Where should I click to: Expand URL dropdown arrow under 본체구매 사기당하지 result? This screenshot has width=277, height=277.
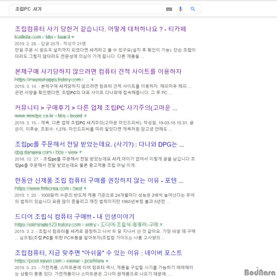[92, 80]
